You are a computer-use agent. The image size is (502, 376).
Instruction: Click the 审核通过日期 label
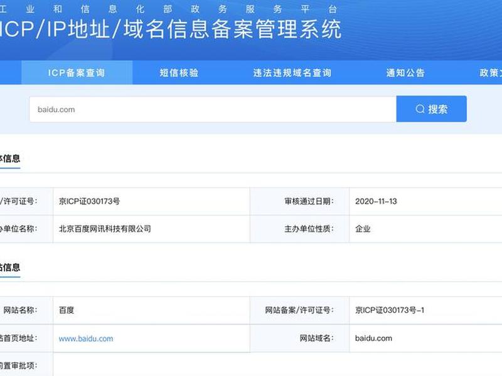click(x=309, y=201)
